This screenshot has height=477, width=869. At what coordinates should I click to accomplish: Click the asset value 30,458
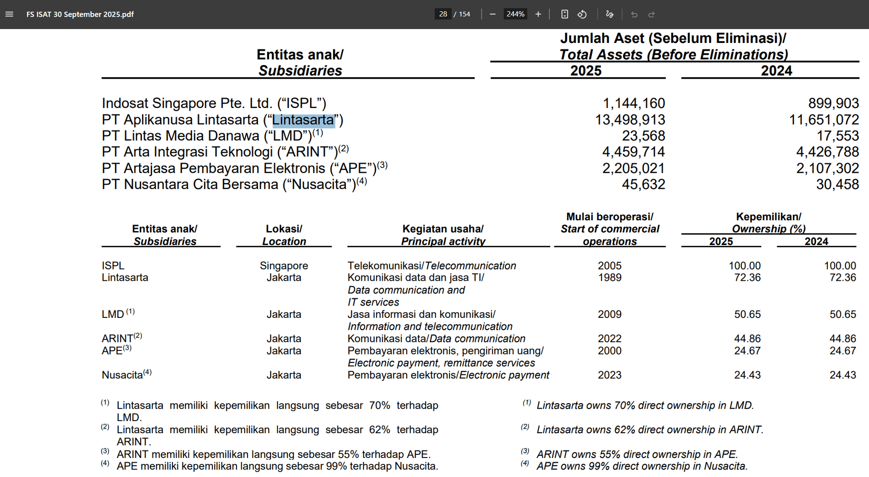[838, 184]
